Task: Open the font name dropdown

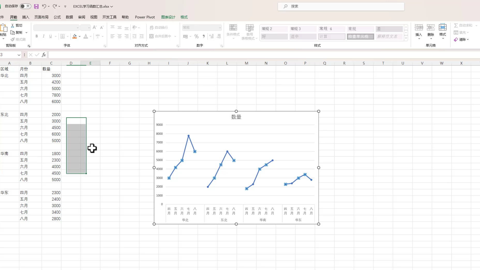Action: (77, 28)
